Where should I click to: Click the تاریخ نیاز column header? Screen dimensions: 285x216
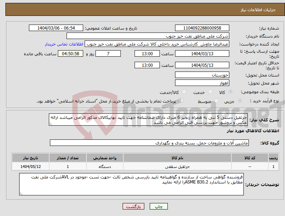point(30,158)
